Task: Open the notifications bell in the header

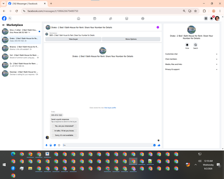Action: (x=211, y=18)
